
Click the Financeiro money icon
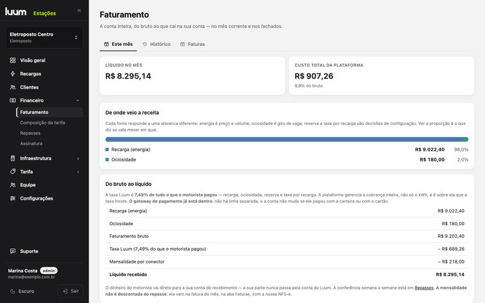pos(13,101)
